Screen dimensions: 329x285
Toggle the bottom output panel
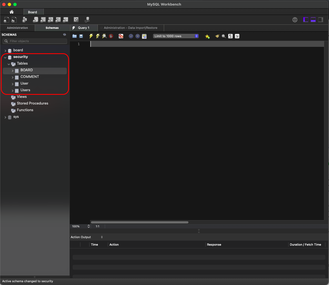click(313, 20)
